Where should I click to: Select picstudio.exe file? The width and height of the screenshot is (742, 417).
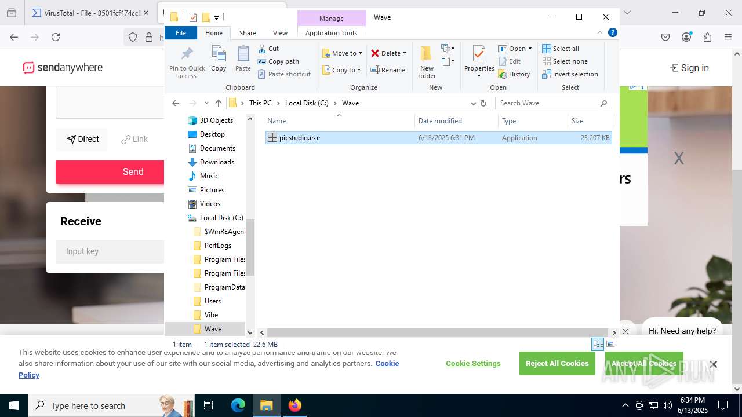pyautogui.click(x=439, y=138)
